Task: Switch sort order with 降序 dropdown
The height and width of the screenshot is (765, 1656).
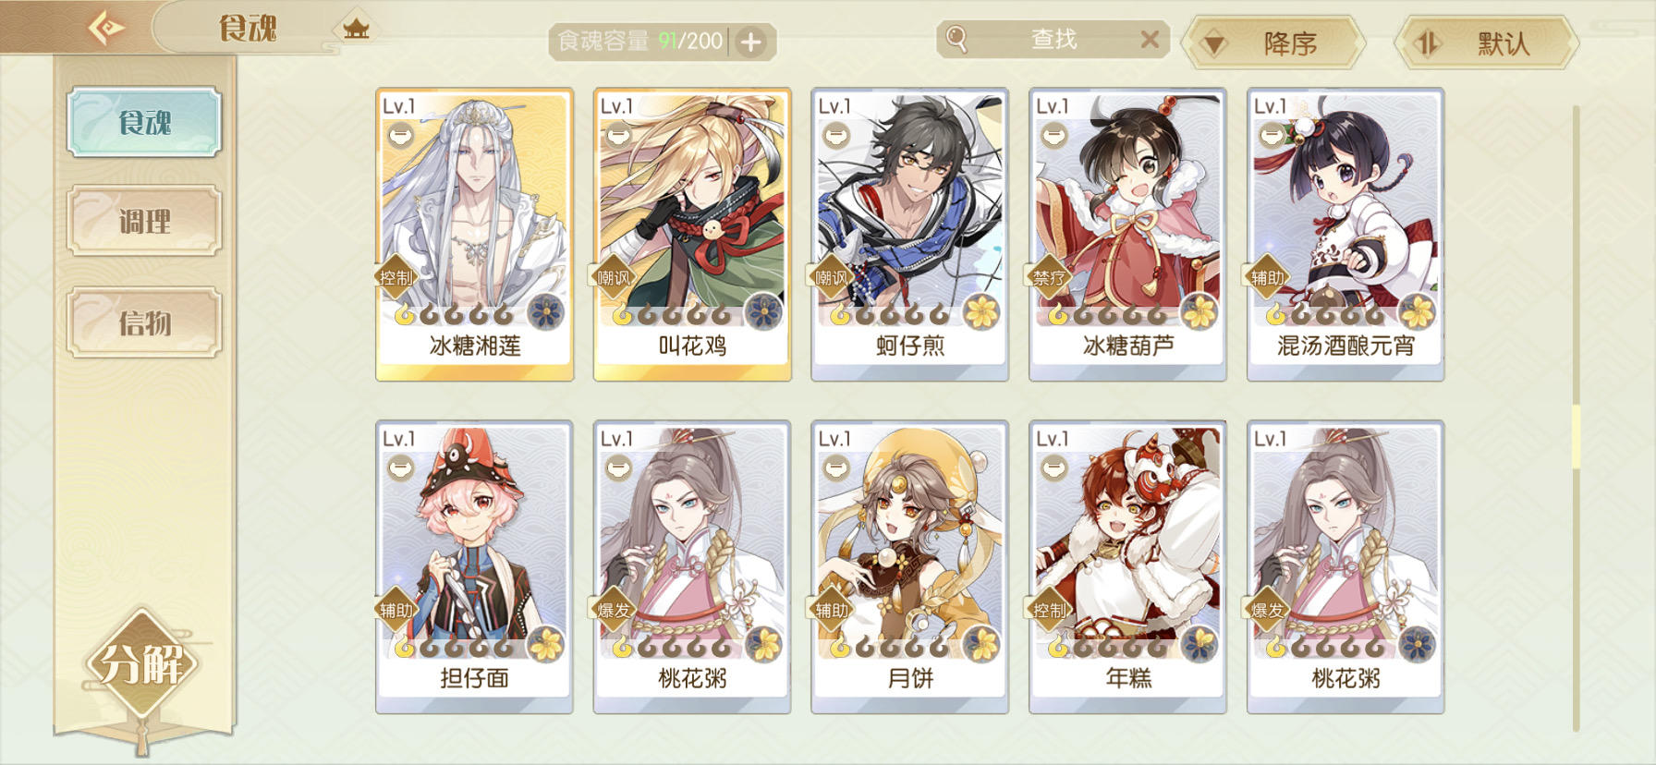Action: 1274,42
